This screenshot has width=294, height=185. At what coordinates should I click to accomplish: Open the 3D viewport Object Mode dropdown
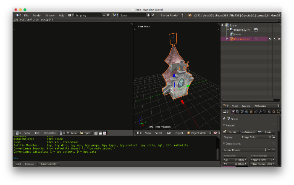pos(199,133)
